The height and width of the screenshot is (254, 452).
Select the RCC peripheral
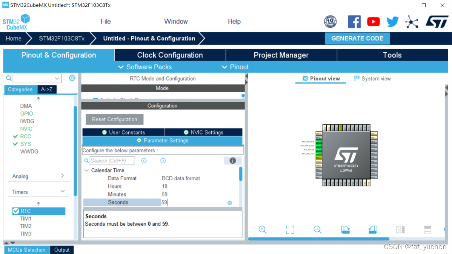coord(25,136)
